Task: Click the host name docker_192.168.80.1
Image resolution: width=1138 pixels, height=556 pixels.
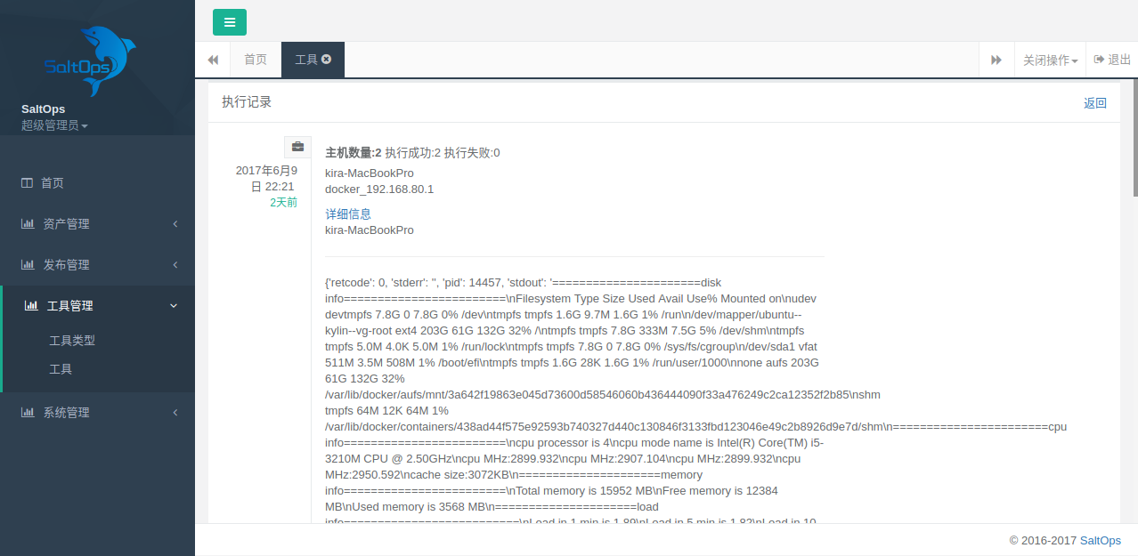Action: coord(379,189)
